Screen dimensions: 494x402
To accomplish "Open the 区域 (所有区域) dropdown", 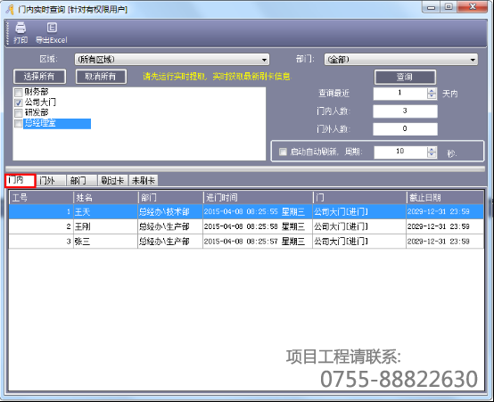I will 172,59.
